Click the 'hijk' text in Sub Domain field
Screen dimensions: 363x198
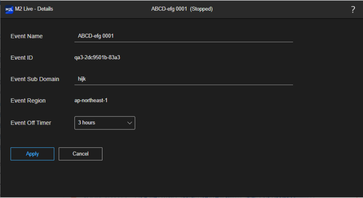point(82,79)
